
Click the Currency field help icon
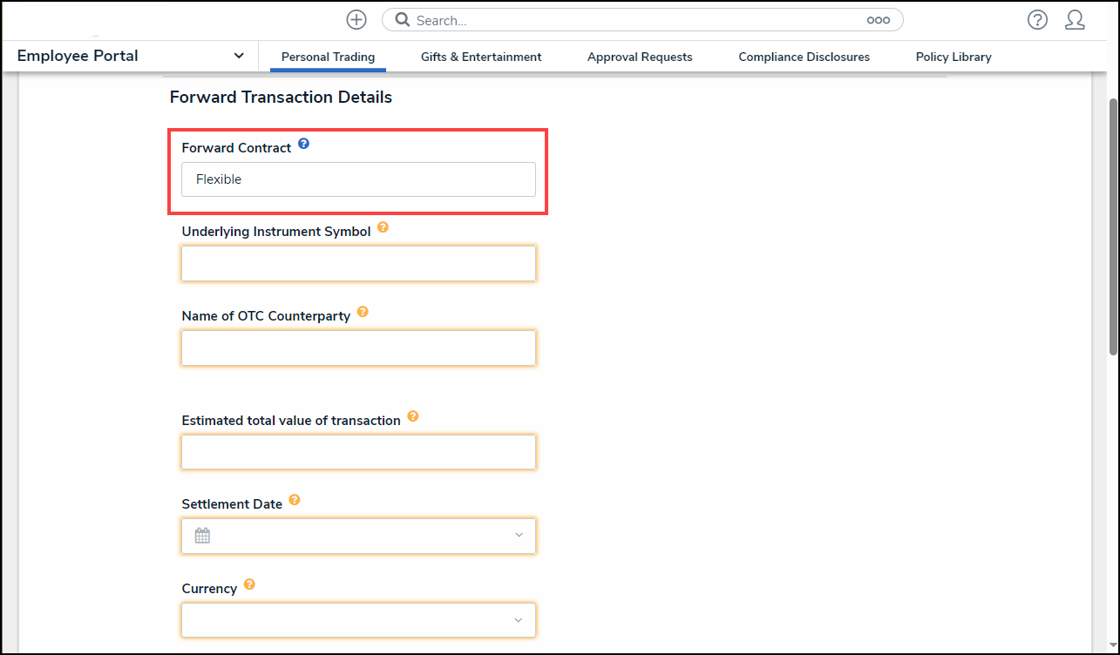coord(249,584)
